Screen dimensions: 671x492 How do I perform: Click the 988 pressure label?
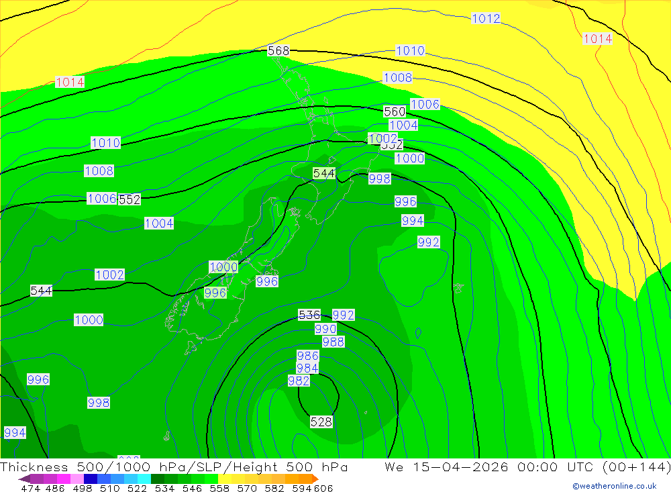(333, 342)
